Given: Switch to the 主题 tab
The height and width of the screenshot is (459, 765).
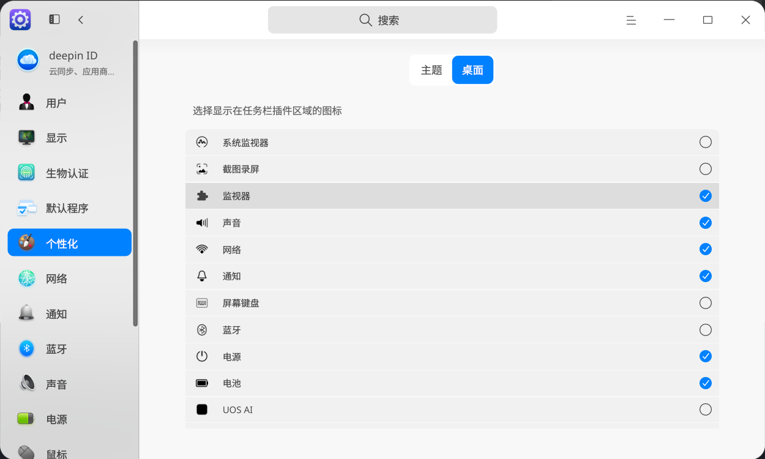Looking at the screenshot, I should (431, 70).
